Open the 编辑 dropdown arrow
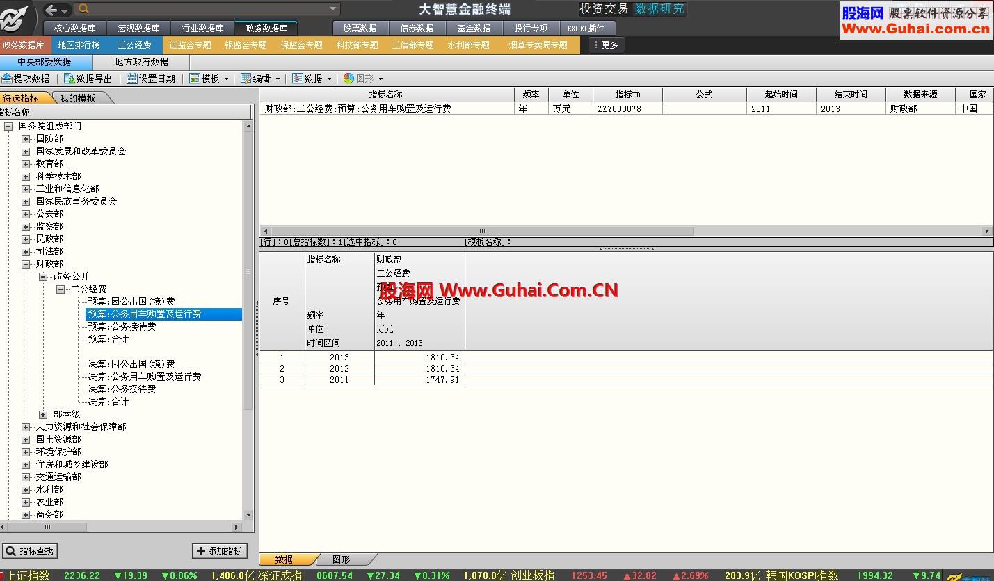The image size is (994, 581). [x=278, y=79]
